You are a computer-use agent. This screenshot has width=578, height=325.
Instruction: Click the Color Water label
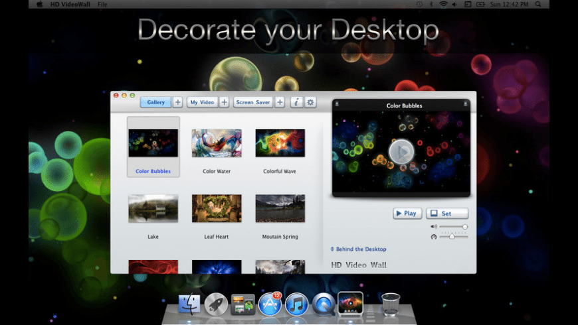tap(217, 171)
